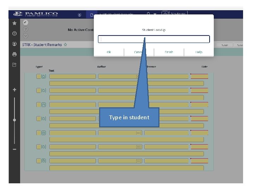Click the STRK - Student Remarks title

[x=42, y=45]
